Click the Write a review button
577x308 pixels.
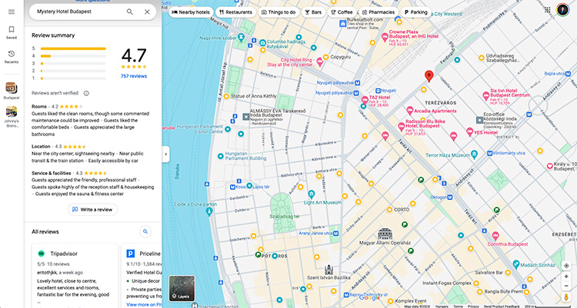pyautogui.click(x=92, y=210)
